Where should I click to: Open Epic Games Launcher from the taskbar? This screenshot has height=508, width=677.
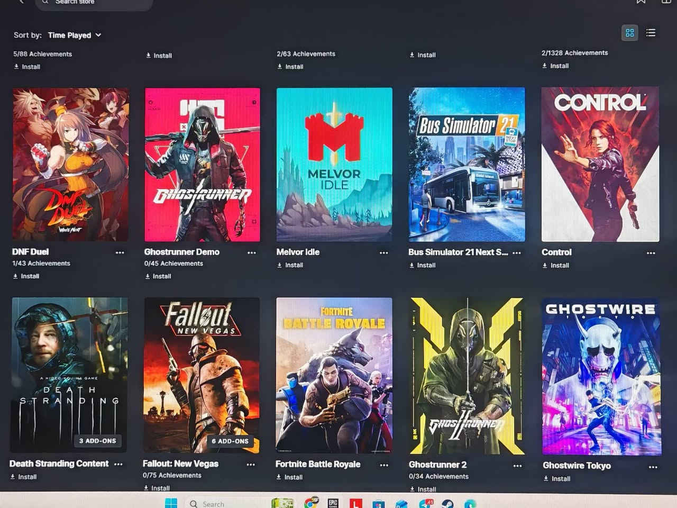pyautogui.click(x=333, y=503)
